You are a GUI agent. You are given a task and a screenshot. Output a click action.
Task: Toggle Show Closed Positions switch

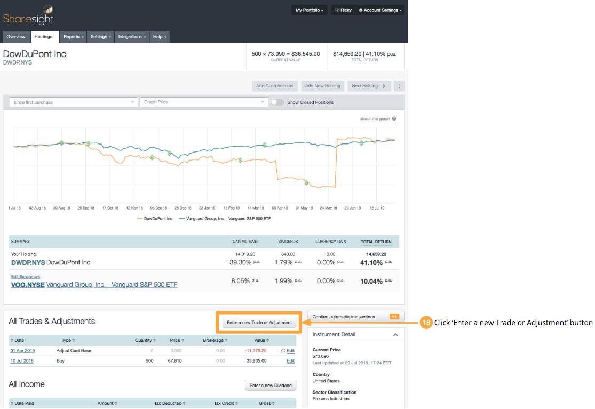click(x=277, y=102)
